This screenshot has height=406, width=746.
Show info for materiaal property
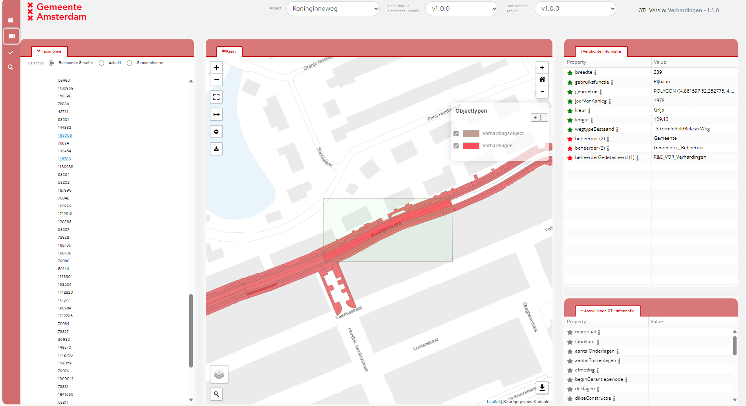[x=599, y=332]
